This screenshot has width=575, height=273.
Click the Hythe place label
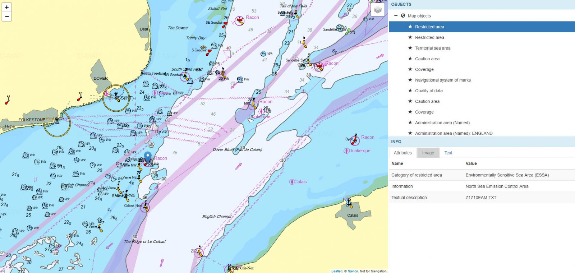click(10, 126)
